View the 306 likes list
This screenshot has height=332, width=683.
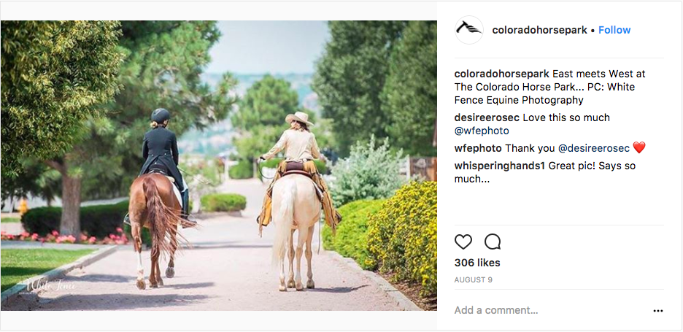coord(477,263)
